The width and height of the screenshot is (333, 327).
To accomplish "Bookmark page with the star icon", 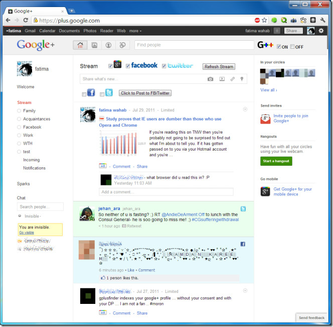I will [x=264, y=20].
